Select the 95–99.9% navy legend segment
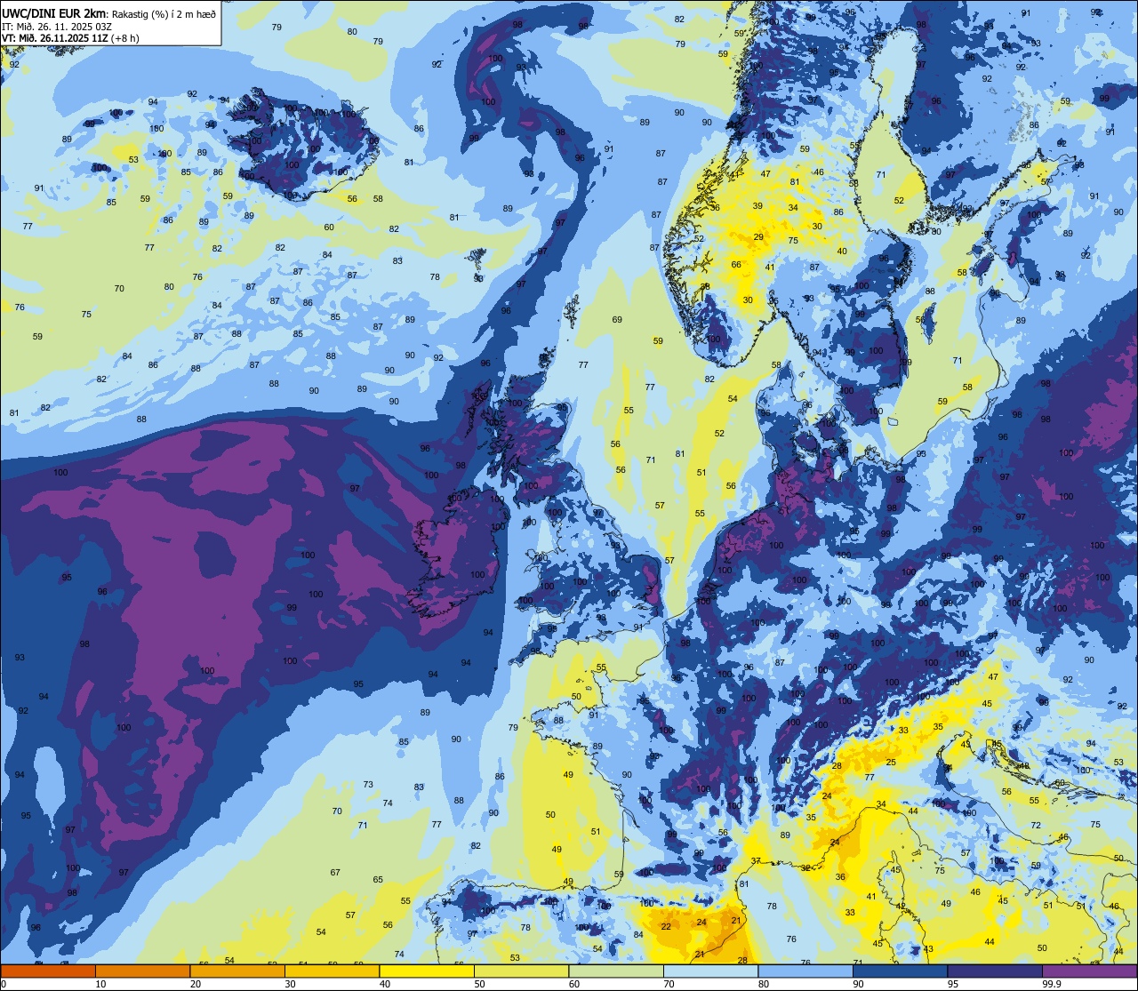Viewport: 1138px width, 991px height. click(x=995, y=971)
